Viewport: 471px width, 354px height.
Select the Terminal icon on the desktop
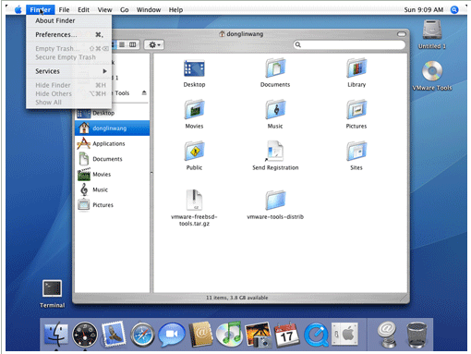[x=52, y=288]
